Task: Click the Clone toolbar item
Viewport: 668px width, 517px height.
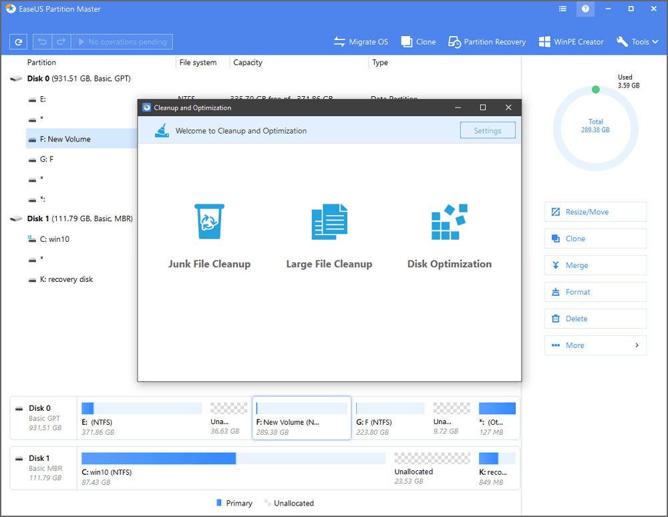Action: [x=418, y=41]
